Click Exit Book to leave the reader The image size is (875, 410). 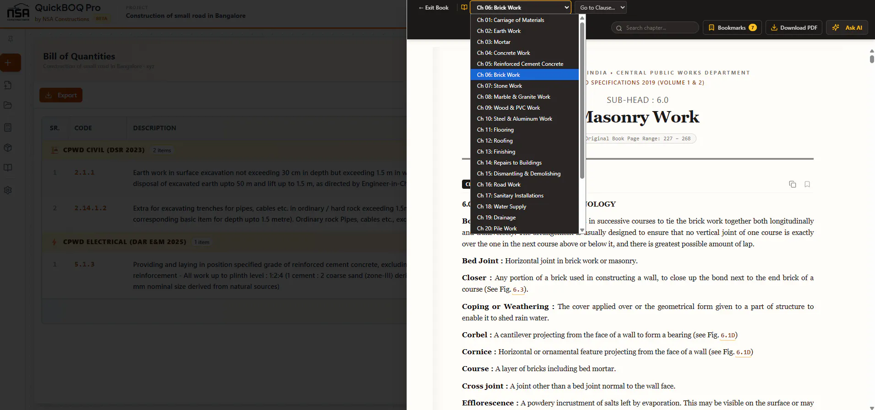[433, 7]
